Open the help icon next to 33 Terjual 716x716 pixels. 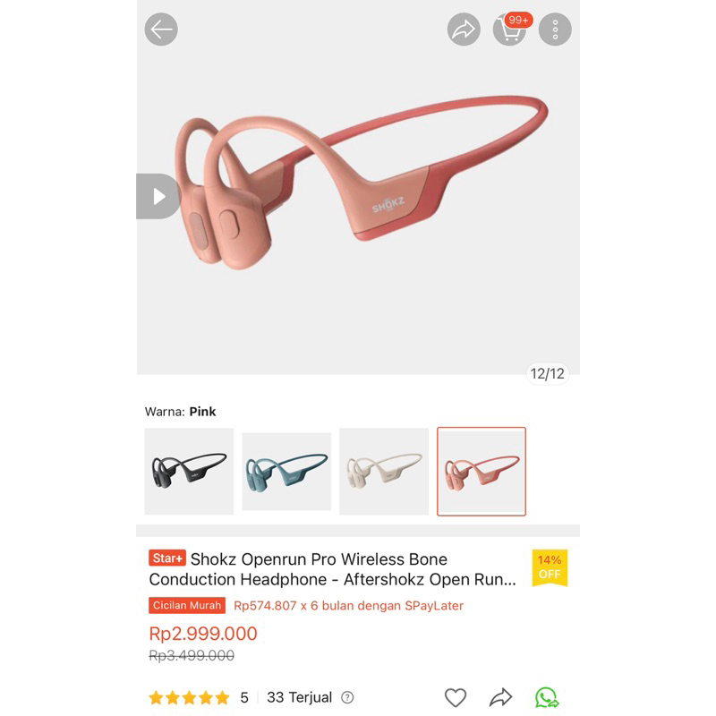347,697
